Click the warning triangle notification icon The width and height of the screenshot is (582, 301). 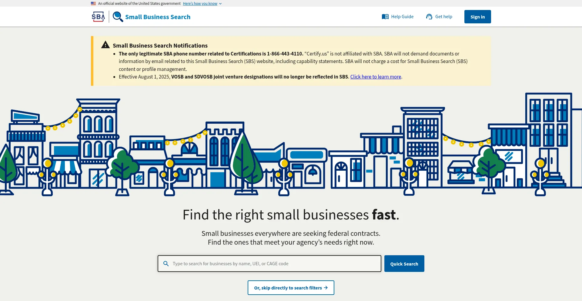105,45
